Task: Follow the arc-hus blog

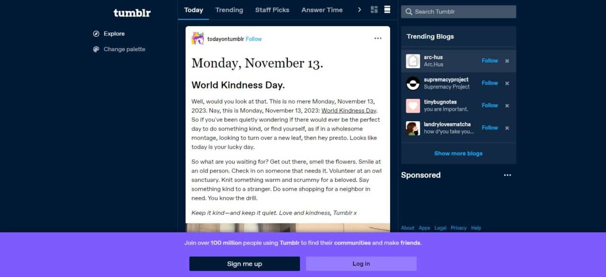Action: click(490, 61)
